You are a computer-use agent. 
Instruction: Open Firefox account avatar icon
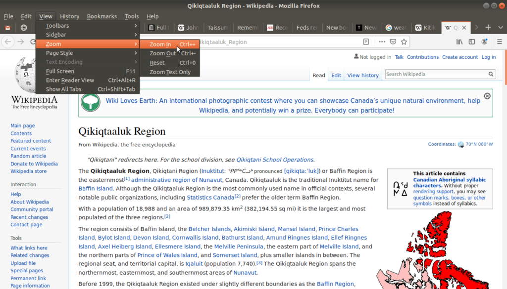coord(484,42)
